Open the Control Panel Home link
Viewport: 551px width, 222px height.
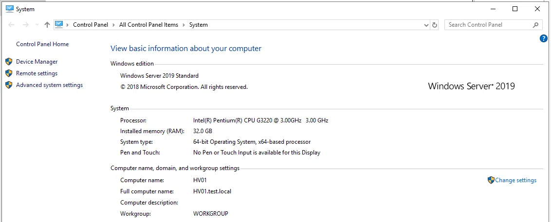(x=42, y=44)
